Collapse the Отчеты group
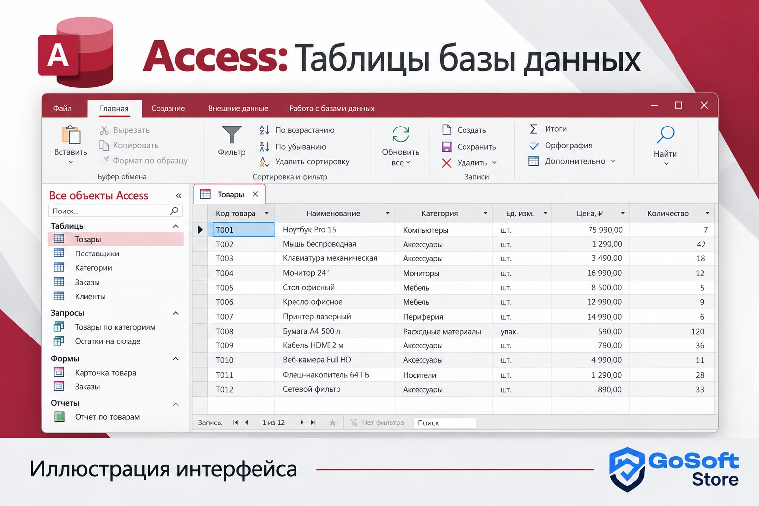This screenshot has height=506, width=759. 175,404
